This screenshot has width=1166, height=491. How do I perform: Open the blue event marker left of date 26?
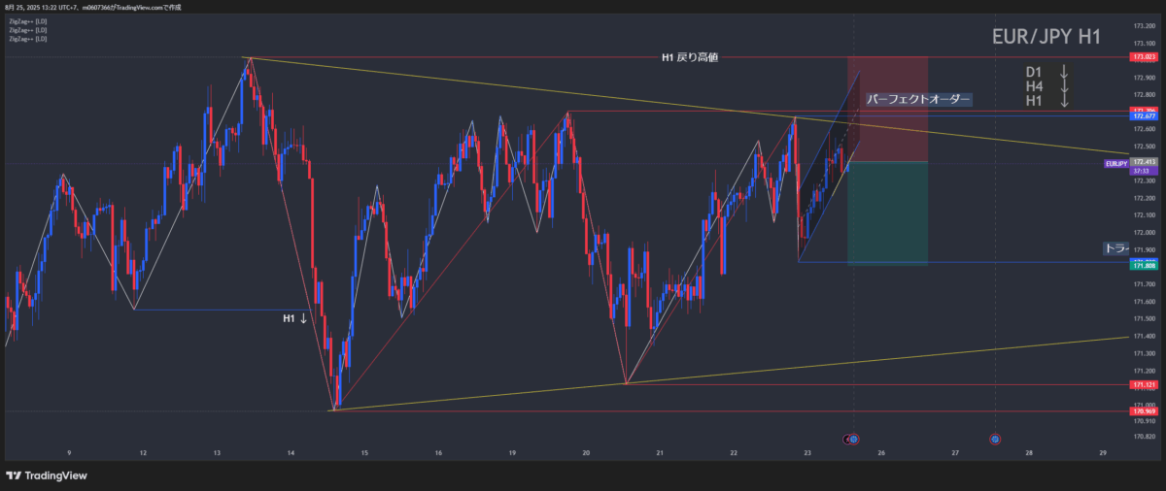pos(852,440)
